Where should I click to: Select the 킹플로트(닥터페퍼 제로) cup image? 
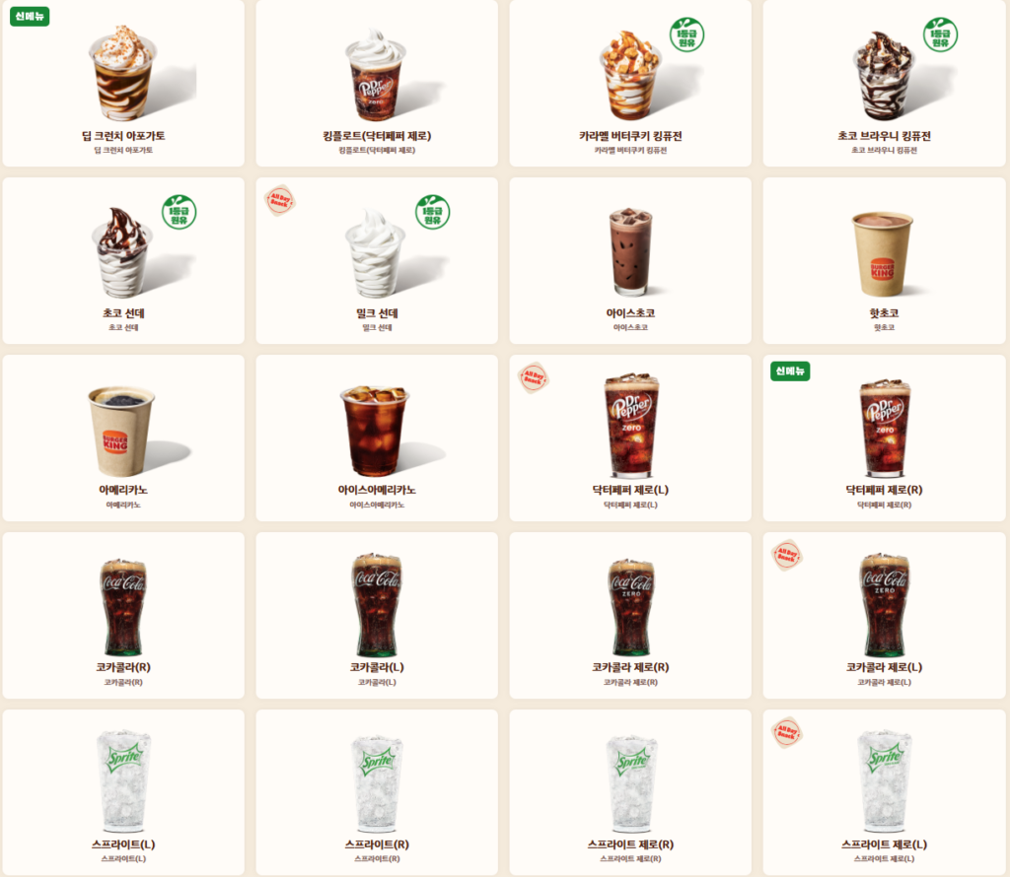377,73
